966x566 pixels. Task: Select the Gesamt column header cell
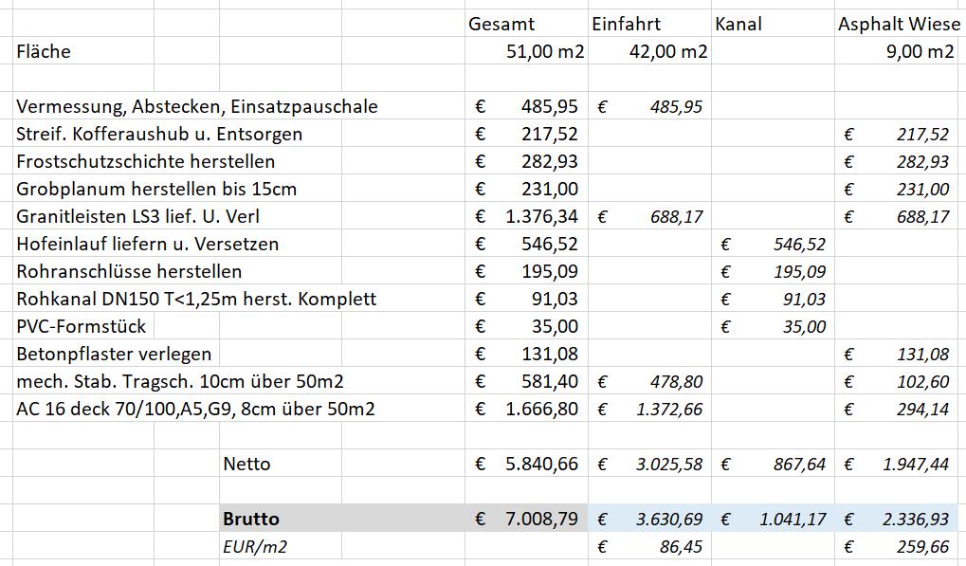[x=526, y=24]
